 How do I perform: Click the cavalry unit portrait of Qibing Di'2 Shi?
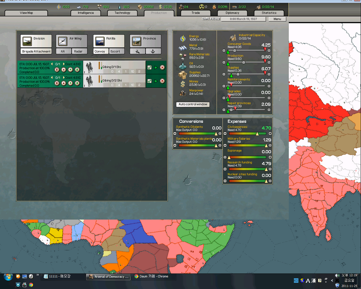[x=89, y=81]
